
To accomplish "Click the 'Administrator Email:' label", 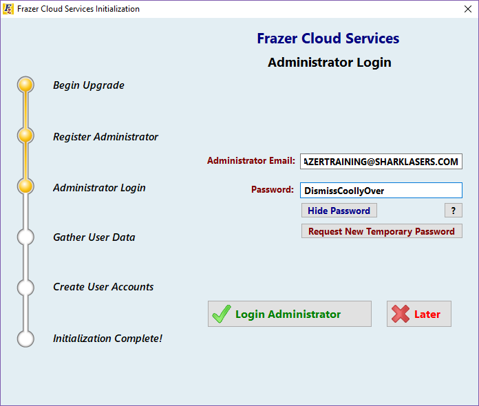I will click(x=251, y=161).
